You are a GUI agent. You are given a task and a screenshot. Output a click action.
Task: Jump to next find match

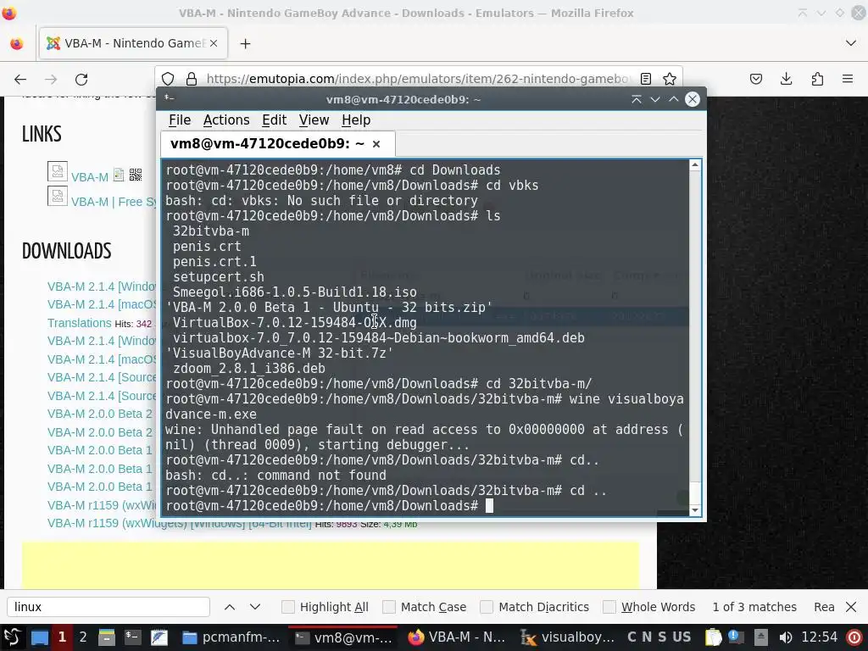coord(254,607)
